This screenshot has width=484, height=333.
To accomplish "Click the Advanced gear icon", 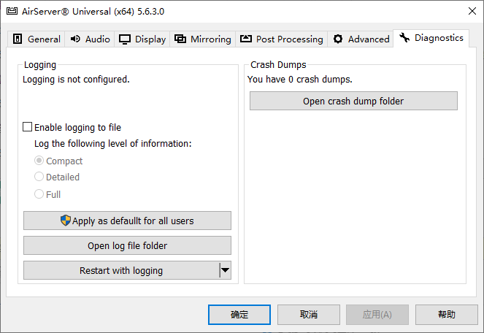I will click(339, 39).
